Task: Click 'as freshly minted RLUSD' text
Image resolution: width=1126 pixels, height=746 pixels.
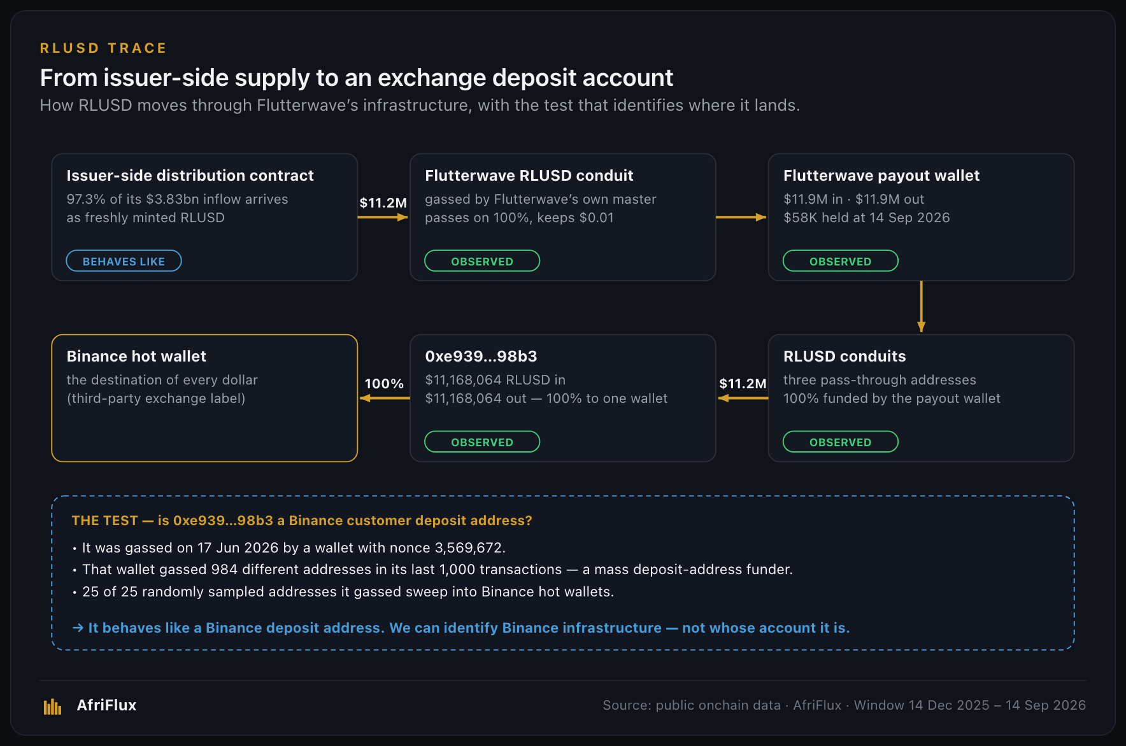Action: [145, 218]
